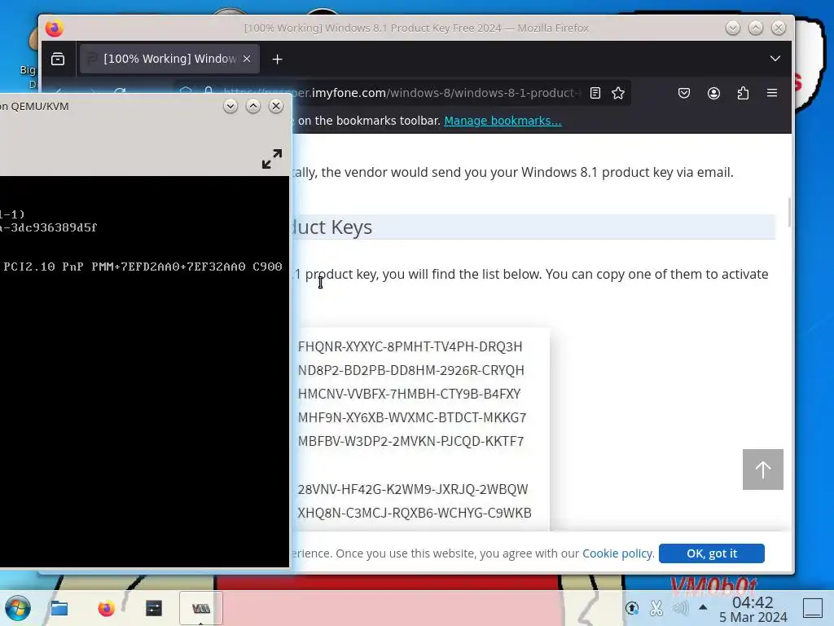
Task: Click the Firefox page vertical scrollbar
Action: click(x=789, y=212)
